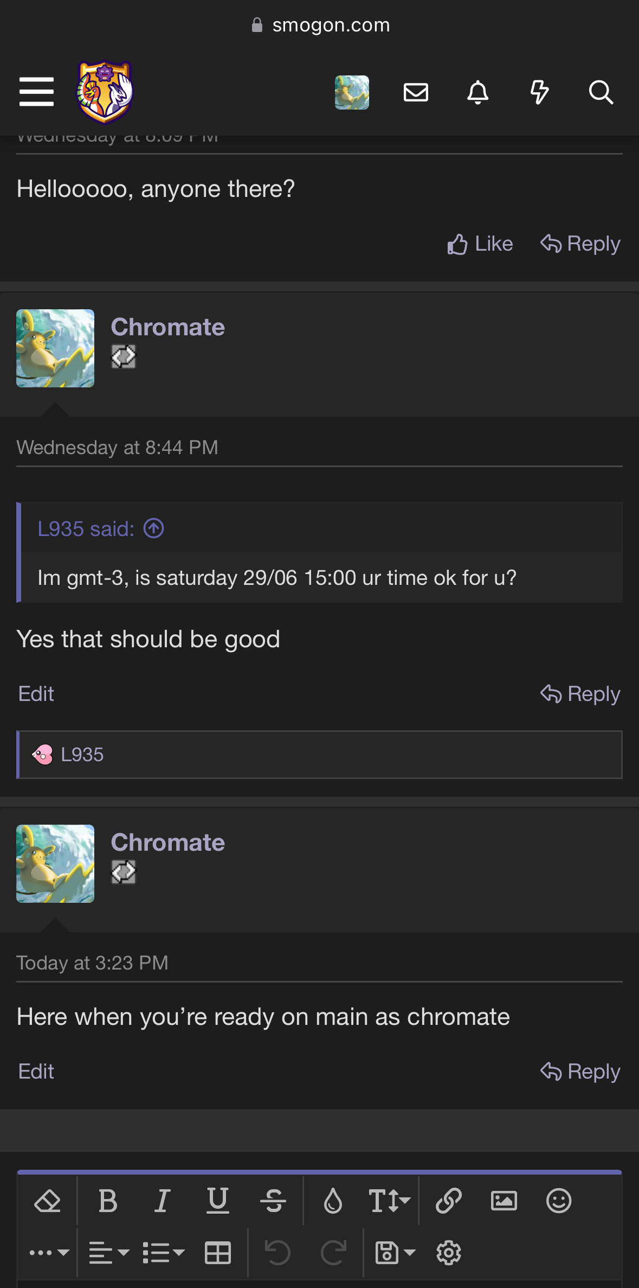Open Chromate's account menu avatar in header
Viewport: 639px width, 1288px height.
pos(352,92)
